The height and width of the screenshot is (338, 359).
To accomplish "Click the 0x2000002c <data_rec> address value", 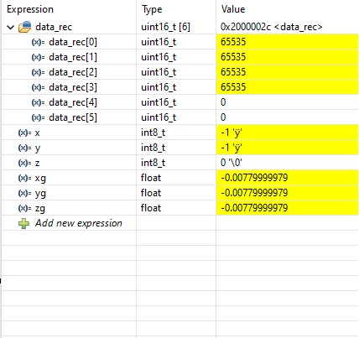I will click(x=272, y=27).
